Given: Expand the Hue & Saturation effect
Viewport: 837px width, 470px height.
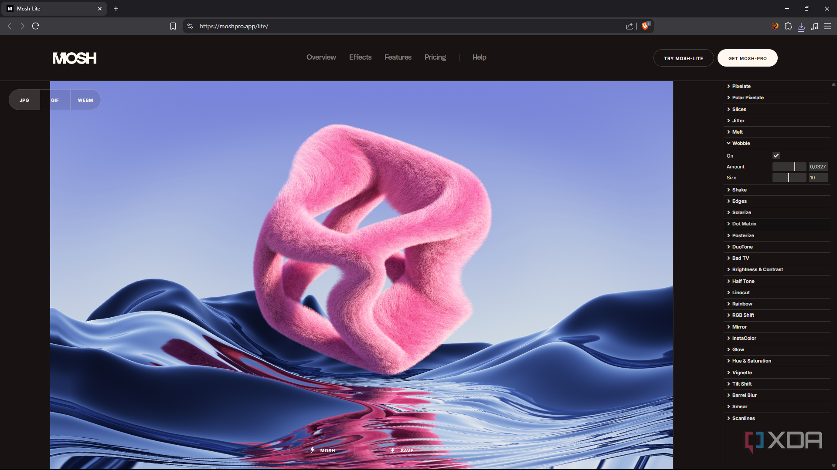Looking at the screenshot, I should point(777,361).
